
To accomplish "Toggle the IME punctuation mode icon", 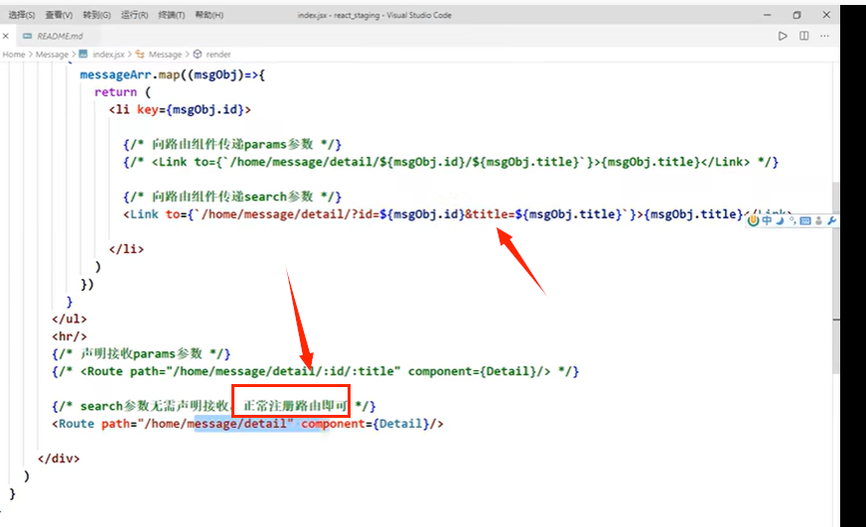I will [792, 220].
